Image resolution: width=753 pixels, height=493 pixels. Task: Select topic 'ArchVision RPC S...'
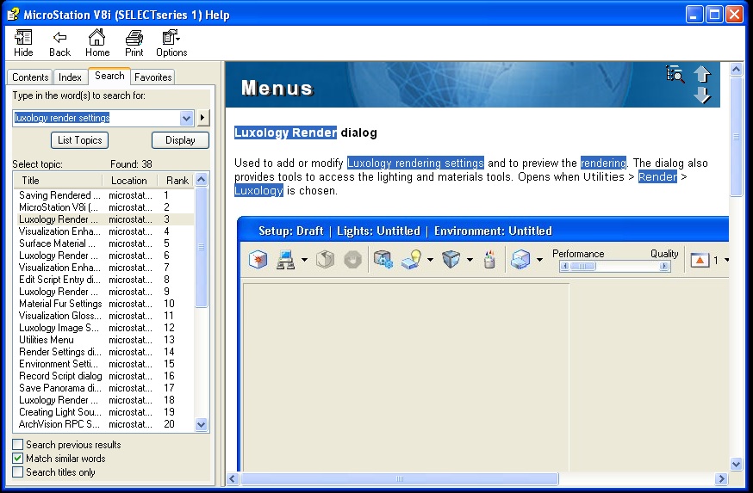[104, 424]
